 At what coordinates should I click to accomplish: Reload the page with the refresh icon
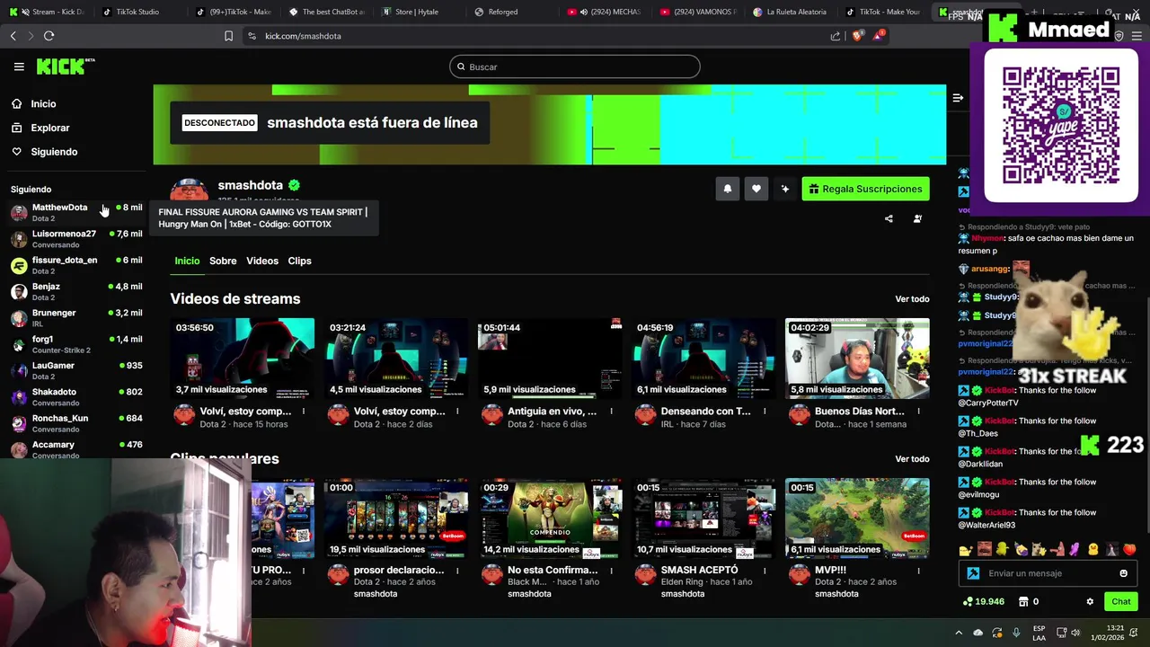coord(49,36)
